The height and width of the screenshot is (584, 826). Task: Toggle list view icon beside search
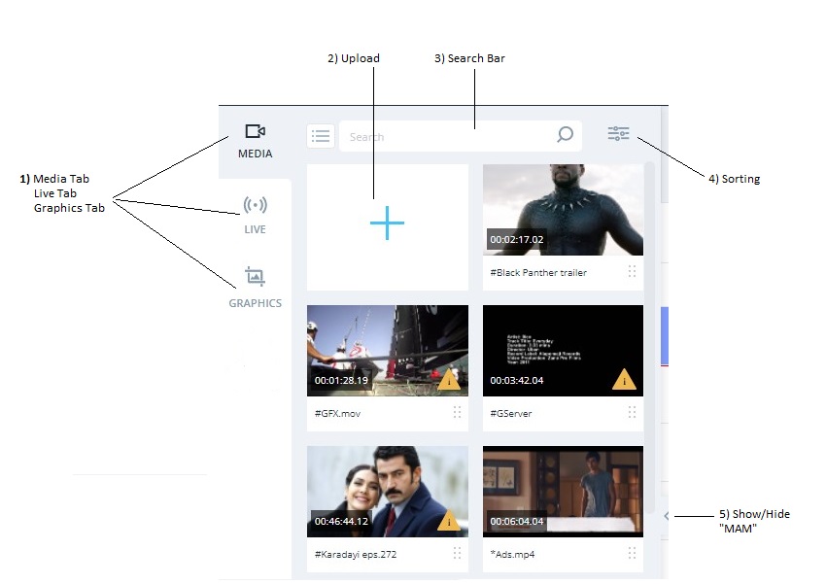tap(321, 136)
